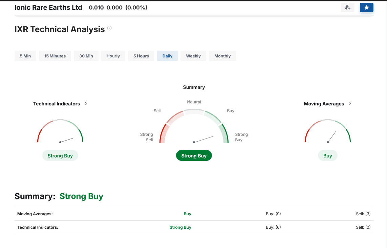This screenshot has width=387, height=248.
Task: Click the add alert bell icon
Action: click(x=347, y=7)
